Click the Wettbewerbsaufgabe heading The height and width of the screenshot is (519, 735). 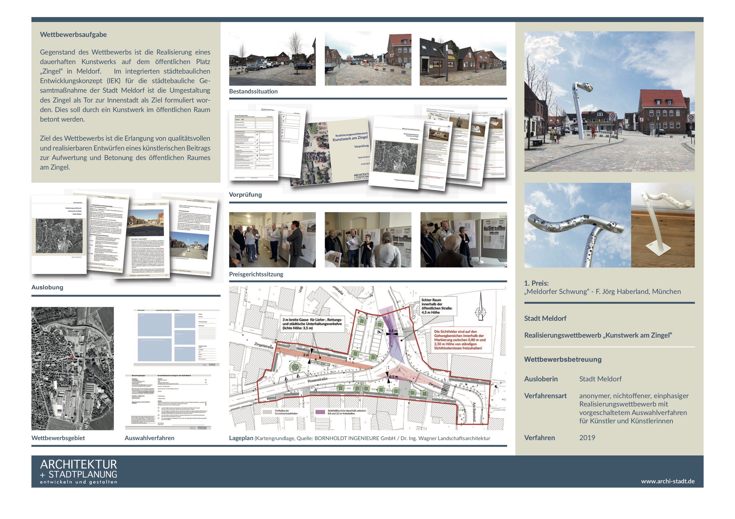click(x=73, y=34)
